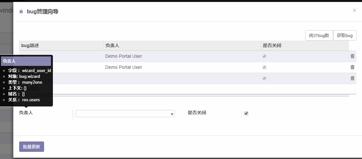Click the 是否关闭 field label in form
Image resolution: width=362 pixels, height=159 pixels.
coord(197,113)
